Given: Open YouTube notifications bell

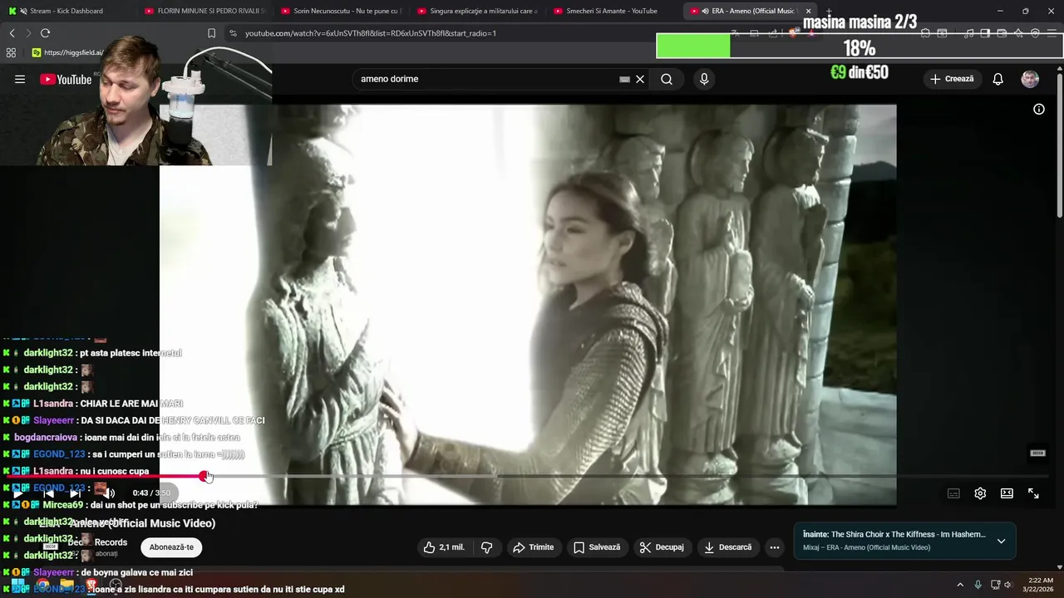Looking at the screenshot, I should coord(997,79).
